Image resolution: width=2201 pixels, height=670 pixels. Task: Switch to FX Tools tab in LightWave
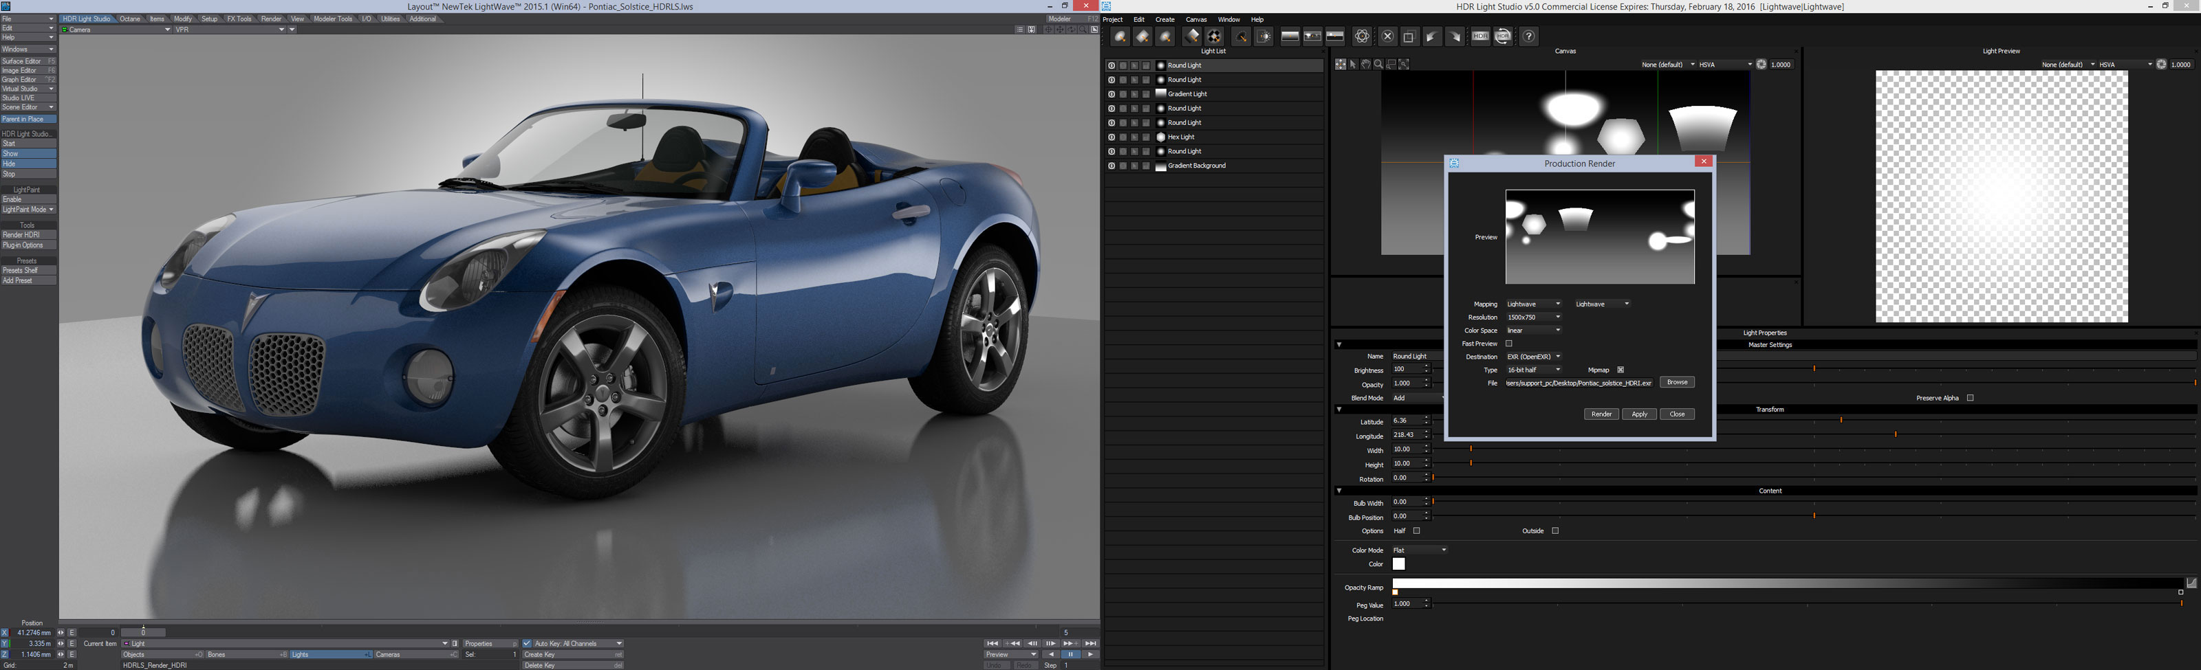(239, 19)
